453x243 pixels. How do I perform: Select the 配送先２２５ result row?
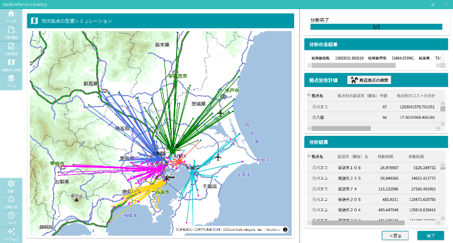(374, 178)
